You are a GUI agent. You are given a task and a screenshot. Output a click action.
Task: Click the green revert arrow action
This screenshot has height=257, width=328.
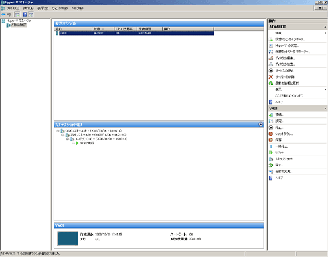(271, 165)
